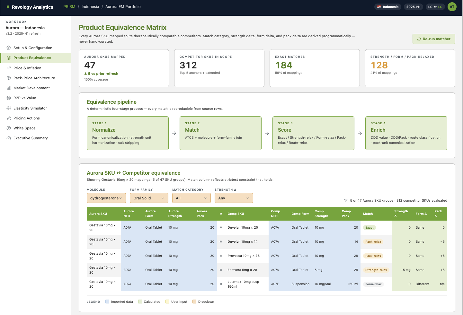The height and width of the screenshot is (315, 463).
Task: Click the Exact Matches 184 card
Action: point(315,68)
